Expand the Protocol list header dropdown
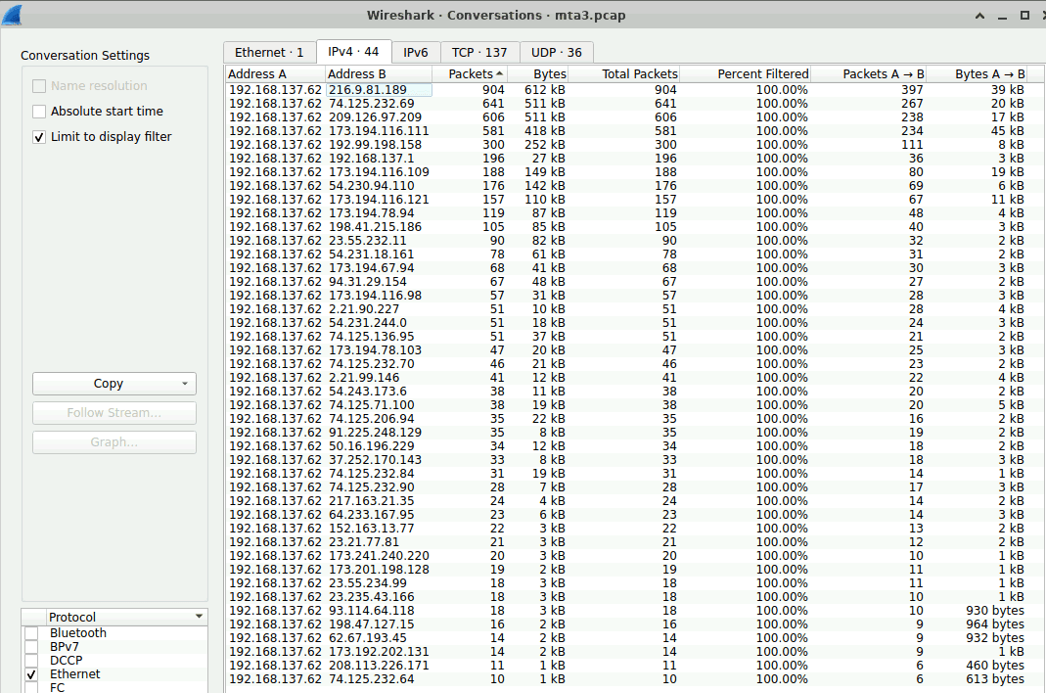This screenshot has width=1046, height=693. pyautogui.click(x=199, y=617)
